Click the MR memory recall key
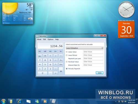138x104 pixels. [x=45, y=52]
